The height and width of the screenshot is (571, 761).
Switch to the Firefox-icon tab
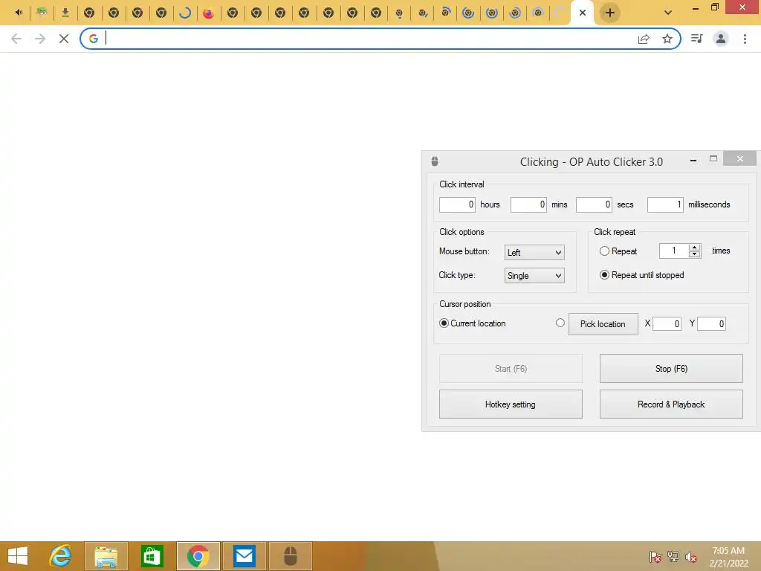(x=209, y=13)
